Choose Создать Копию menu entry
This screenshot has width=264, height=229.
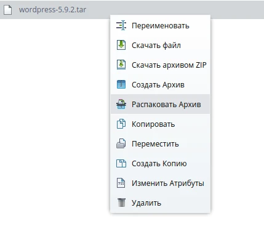160,163
